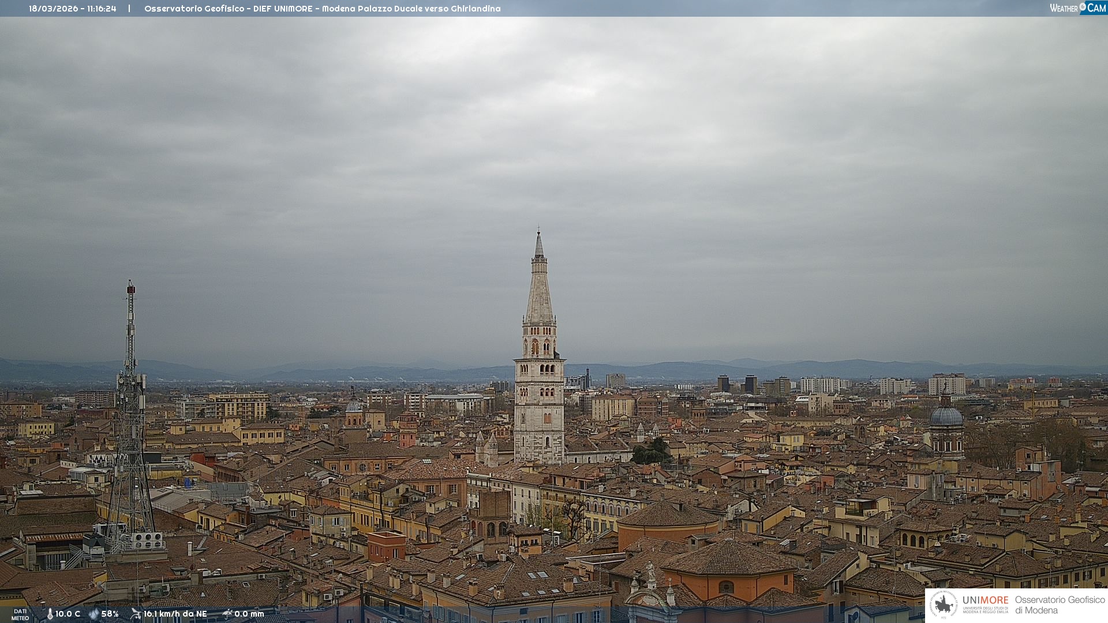Click the 16.1 km/h da NE wind reading

[x=175, y=614]
